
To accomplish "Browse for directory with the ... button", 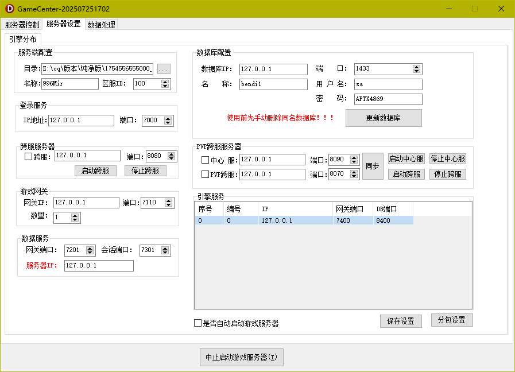I will click(x=164, y=69).
